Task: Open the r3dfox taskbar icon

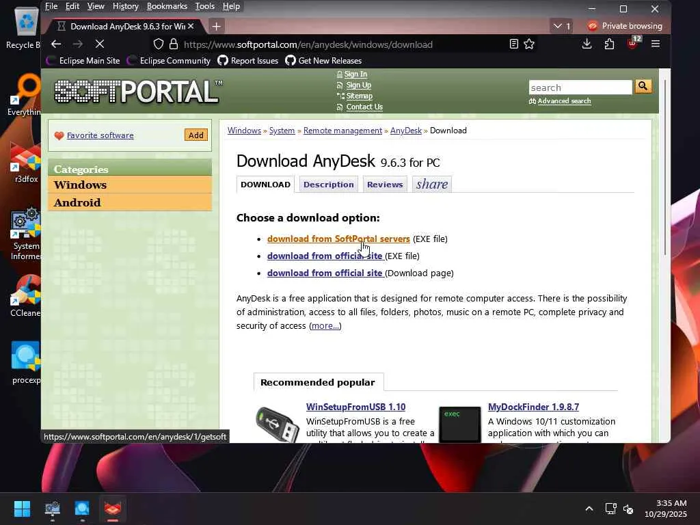Action: click(x=113, y=509)
